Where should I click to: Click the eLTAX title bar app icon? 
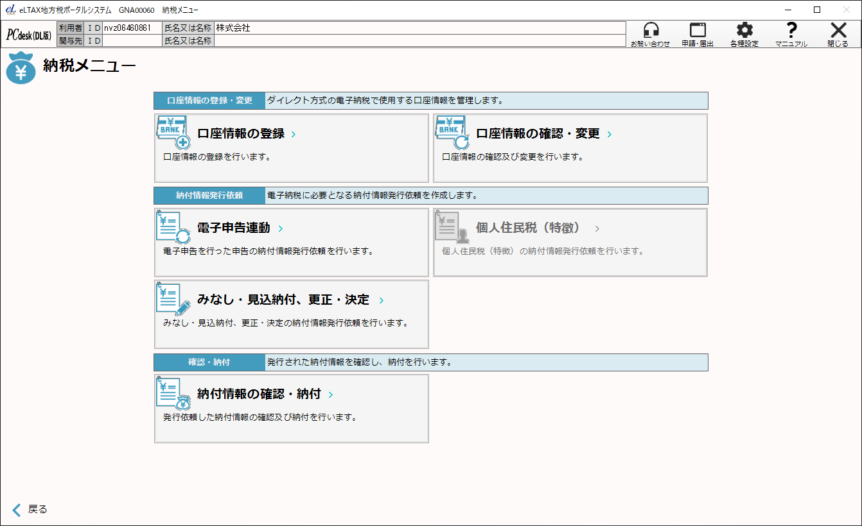click(10, 10)
